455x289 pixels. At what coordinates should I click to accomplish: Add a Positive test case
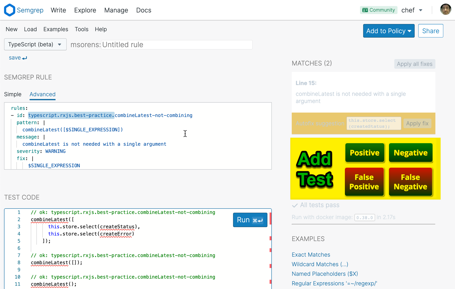(x=365, y=153)
